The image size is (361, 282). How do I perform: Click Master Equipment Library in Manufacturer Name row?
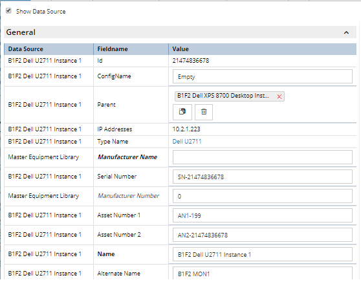click(x=43, y=157)
